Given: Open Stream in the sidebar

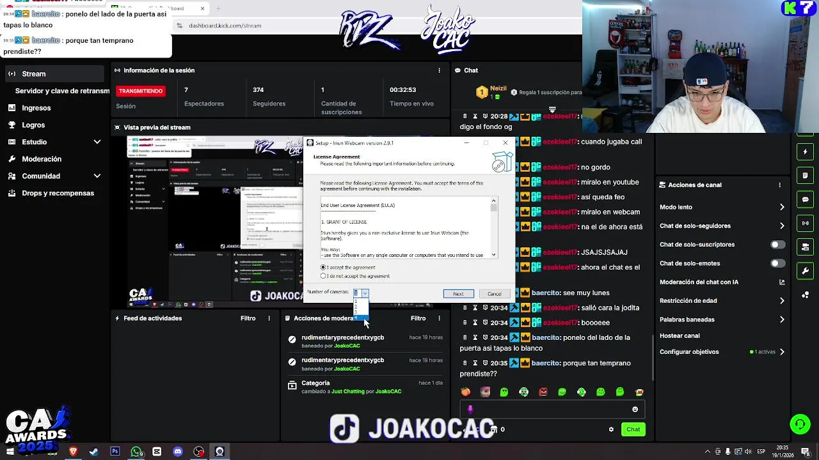Looking at the screenshot, I should tap(54, 74).
